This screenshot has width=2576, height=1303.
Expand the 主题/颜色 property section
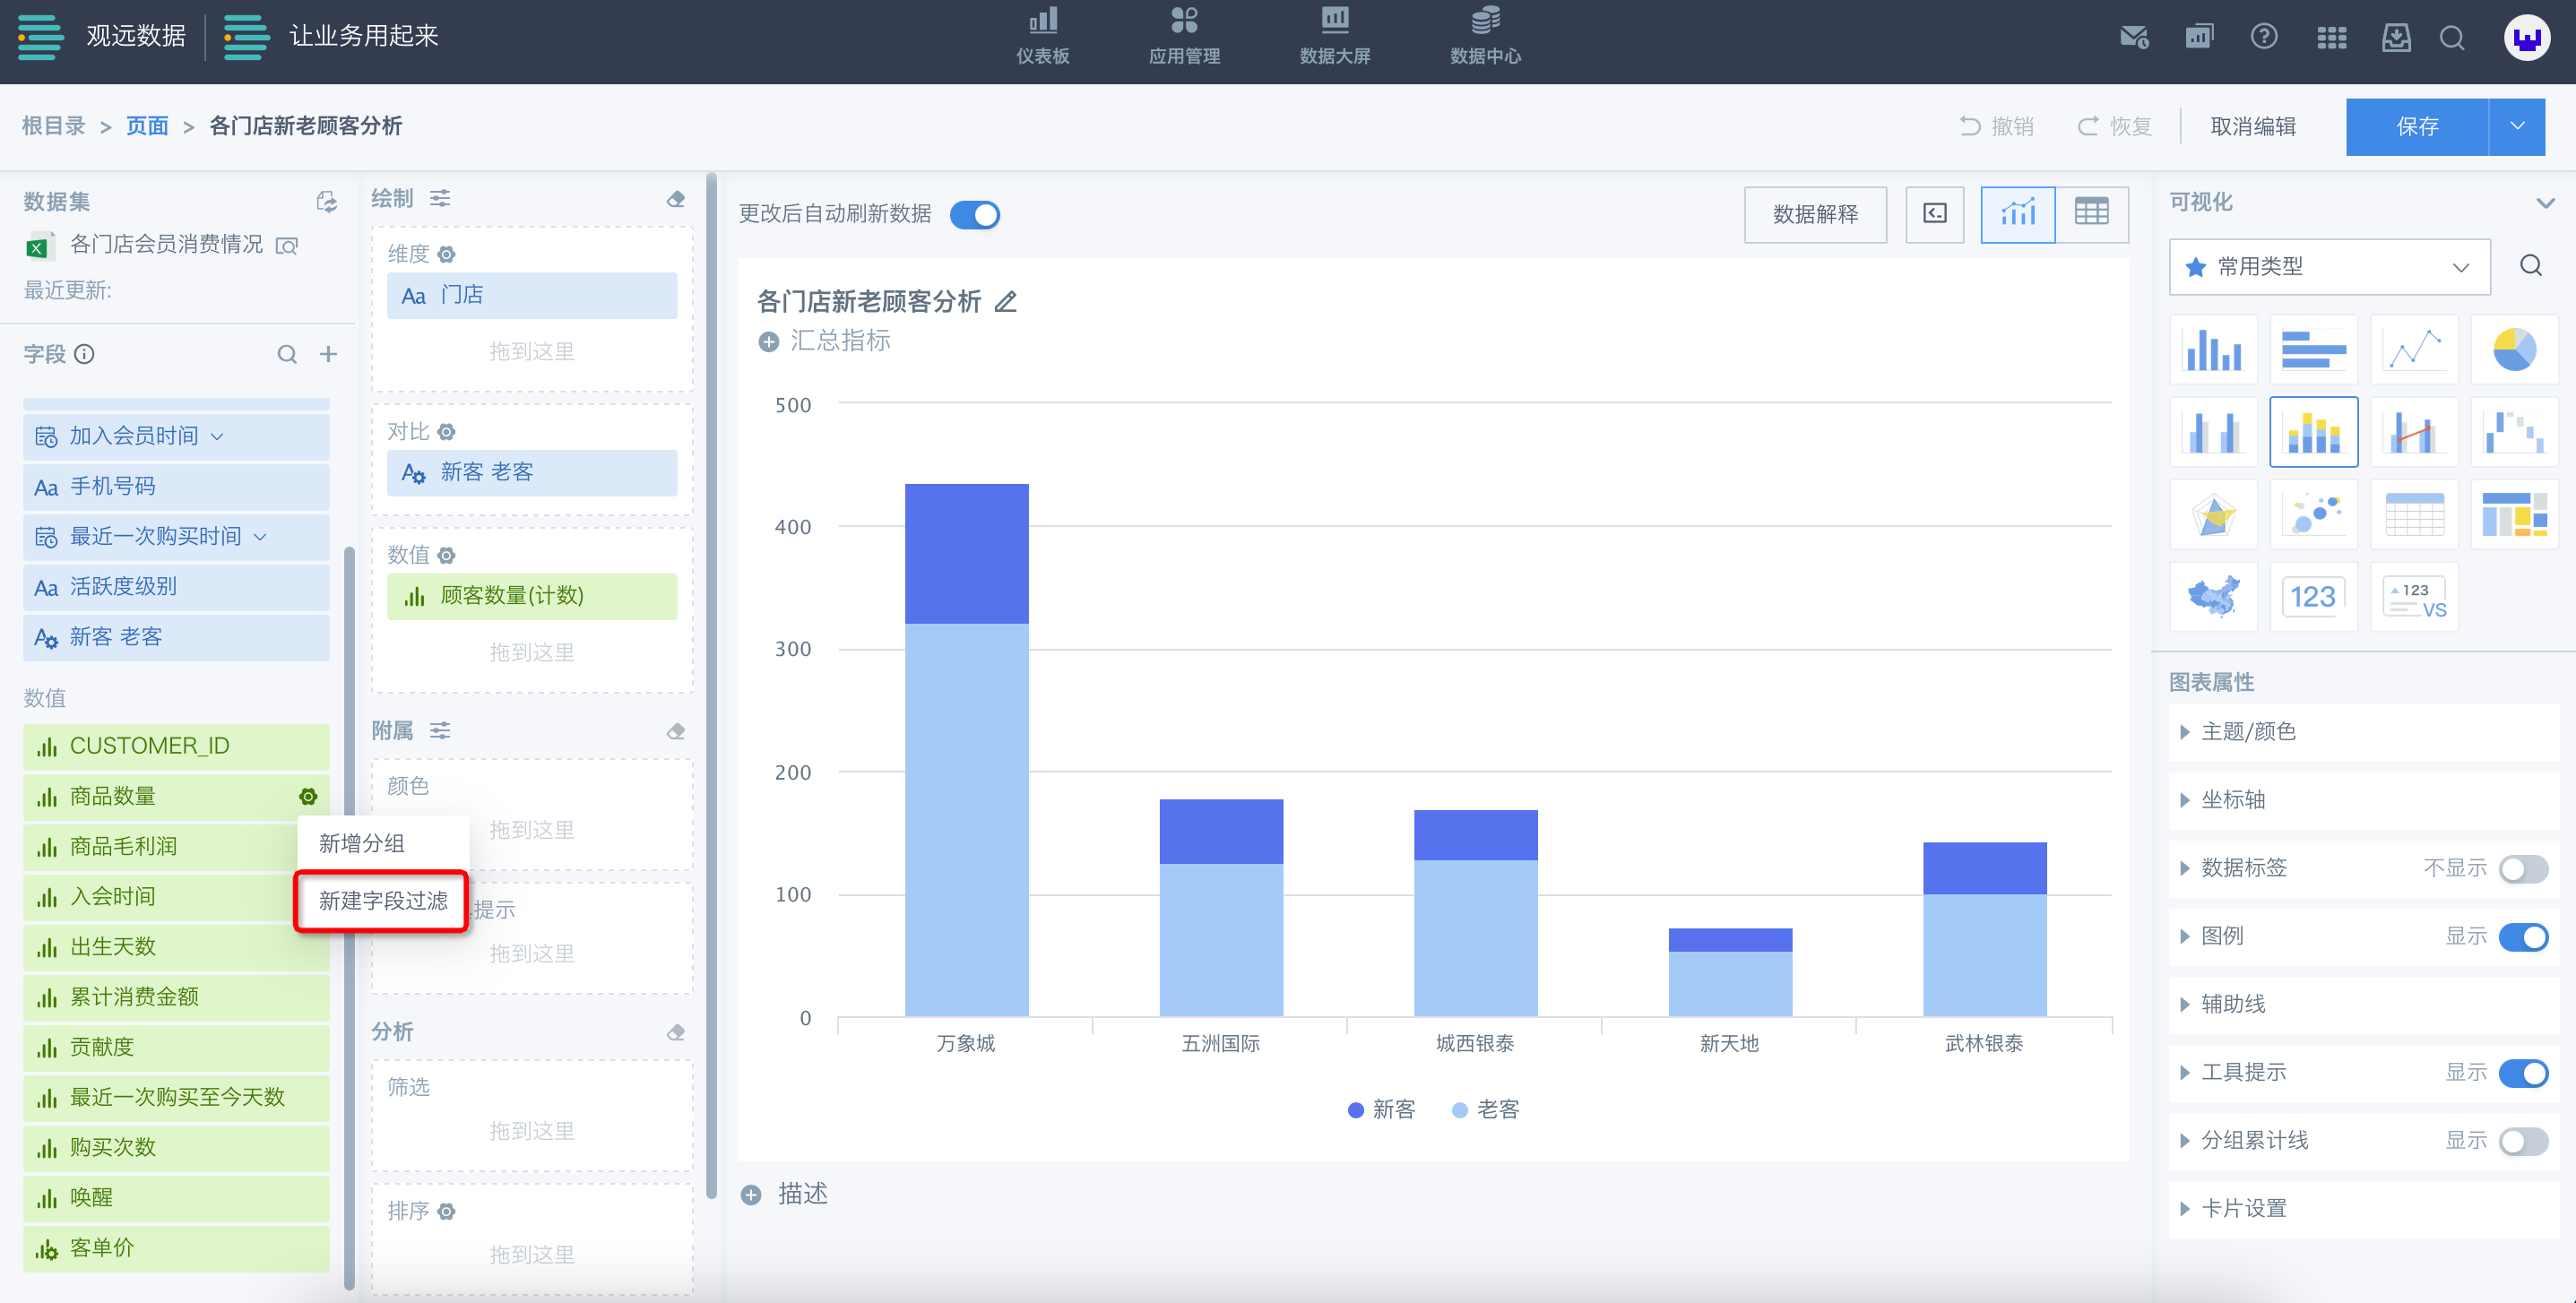tap(2248, 731)
